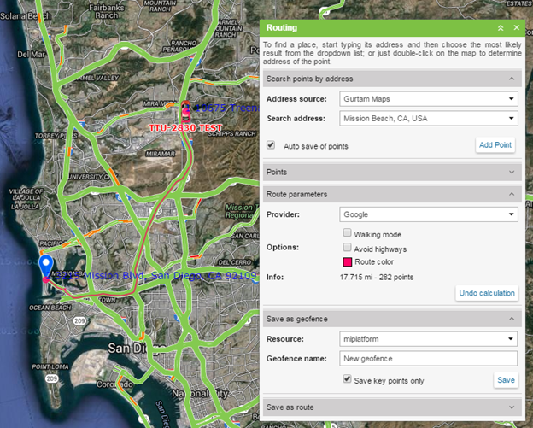Open the Resource dropdown showing miplatform

click(x=427, y=339)
